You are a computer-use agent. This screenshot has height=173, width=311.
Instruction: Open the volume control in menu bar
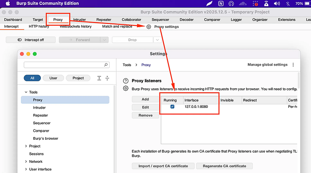pyautogui.click(x=277, y=4)
